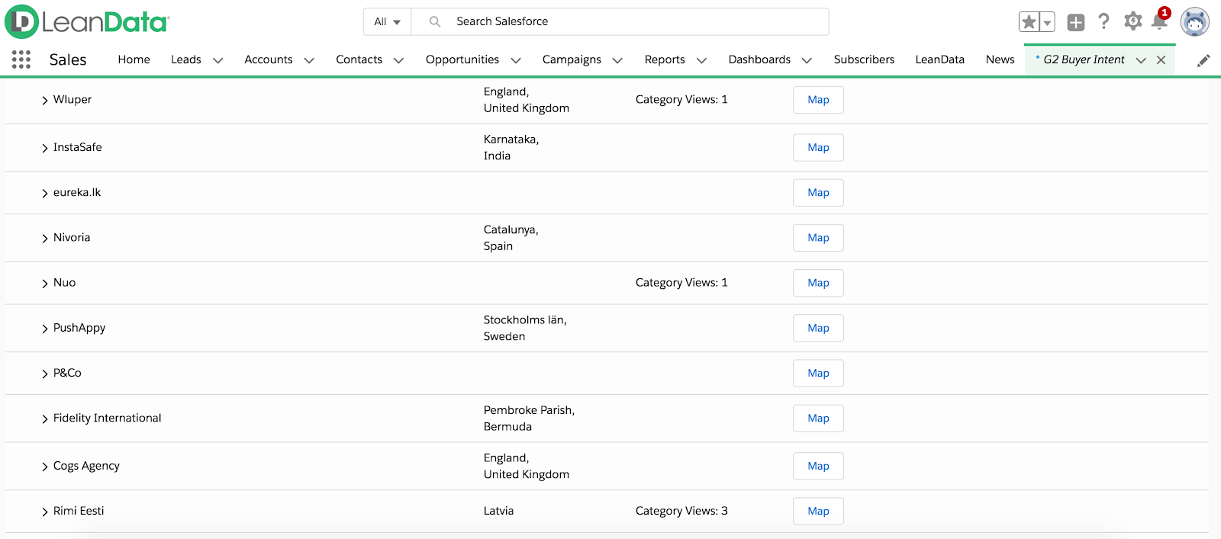Viewport: 1221px width, 539px height.
Task: Expand the Fidelity International row
Action: pos(45,419)
